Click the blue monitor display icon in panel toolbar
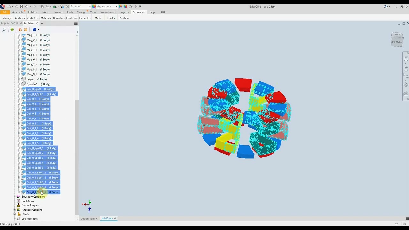Screen dimensions: 409x230 (x=34, y=29)
